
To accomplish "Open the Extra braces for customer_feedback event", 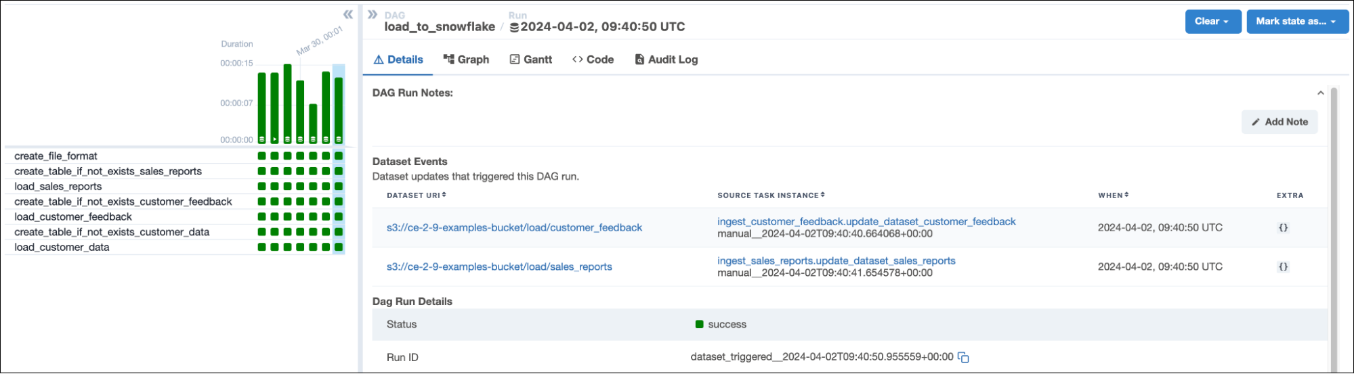I will tap(1283, 228).
